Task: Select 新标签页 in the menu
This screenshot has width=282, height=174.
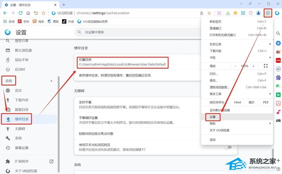Action: 237,21
